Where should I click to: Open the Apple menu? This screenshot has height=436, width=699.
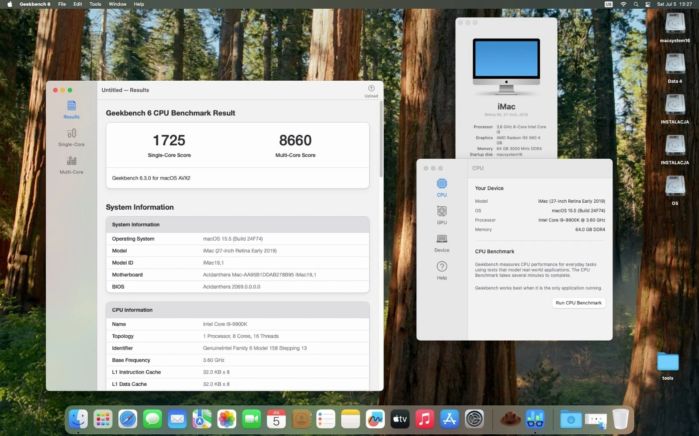click(x=10, y=4)
